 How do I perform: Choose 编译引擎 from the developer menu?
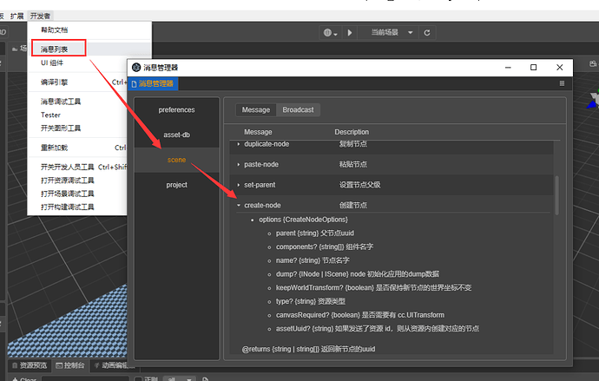pyautogui.click(x=54, y=82)
